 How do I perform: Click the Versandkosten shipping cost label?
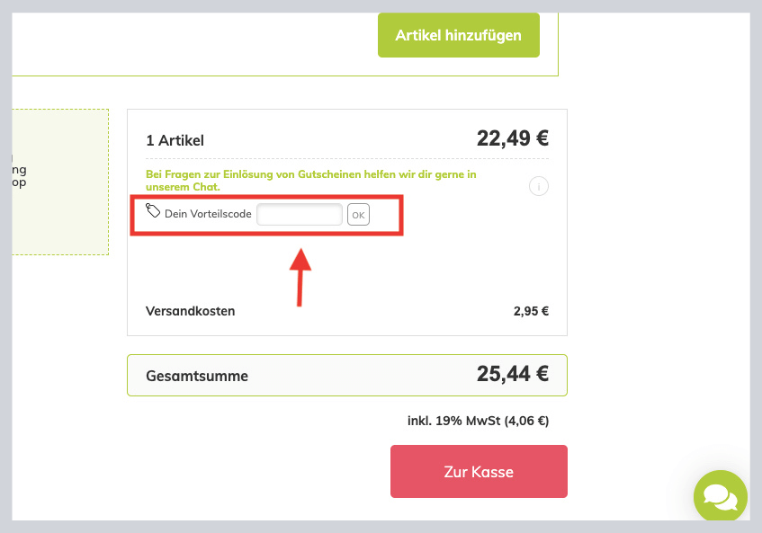tap(191, 310)
